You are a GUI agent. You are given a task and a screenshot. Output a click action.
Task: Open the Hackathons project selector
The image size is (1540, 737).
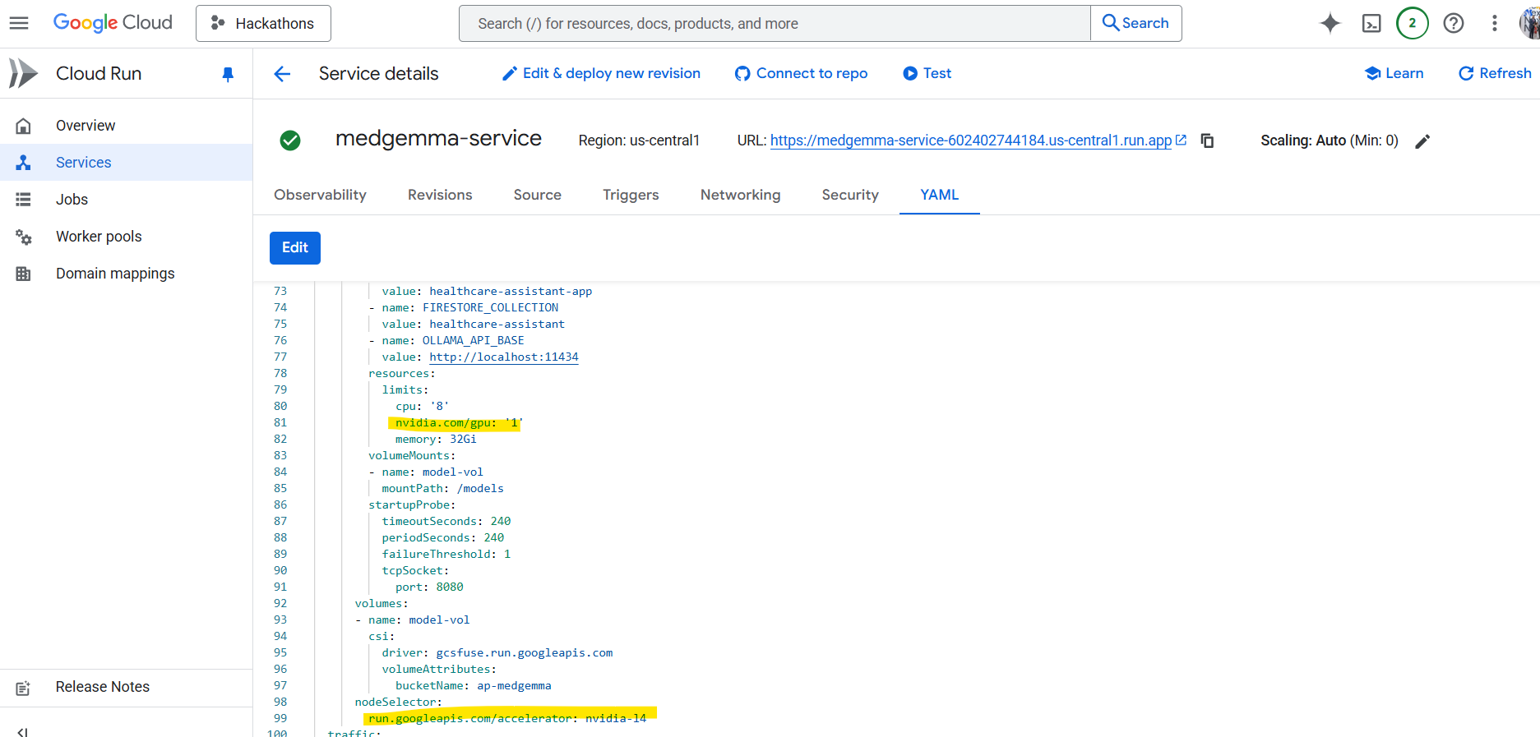click(263, 23)
